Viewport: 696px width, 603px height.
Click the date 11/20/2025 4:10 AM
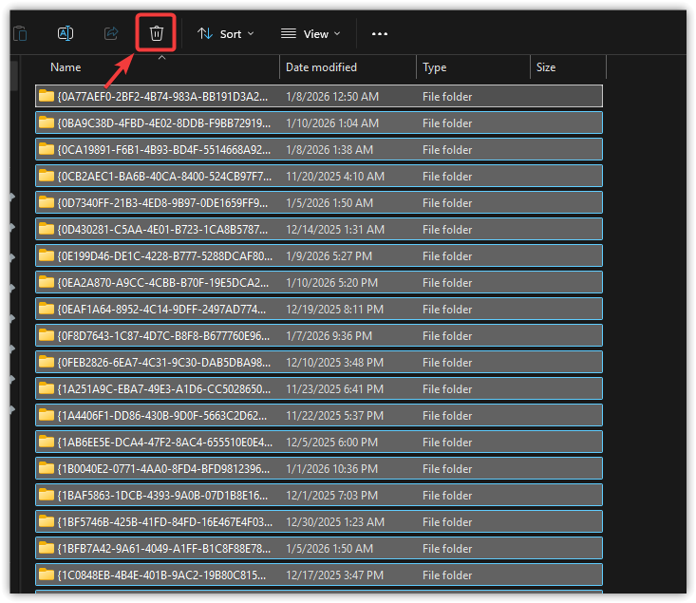tap(335, 177)
